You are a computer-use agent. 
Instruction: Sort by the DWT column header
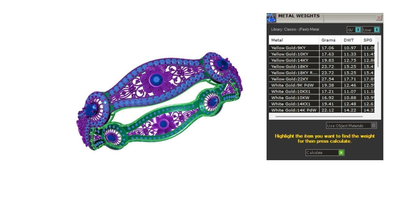point(351,40)
